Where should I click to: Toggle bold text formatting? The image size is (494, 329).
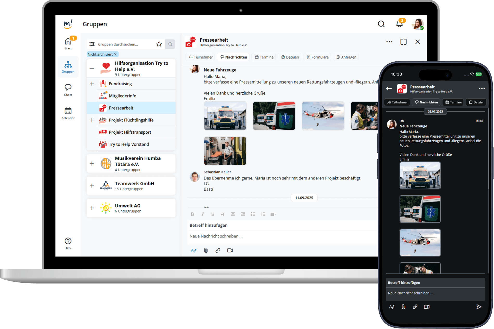192,214
